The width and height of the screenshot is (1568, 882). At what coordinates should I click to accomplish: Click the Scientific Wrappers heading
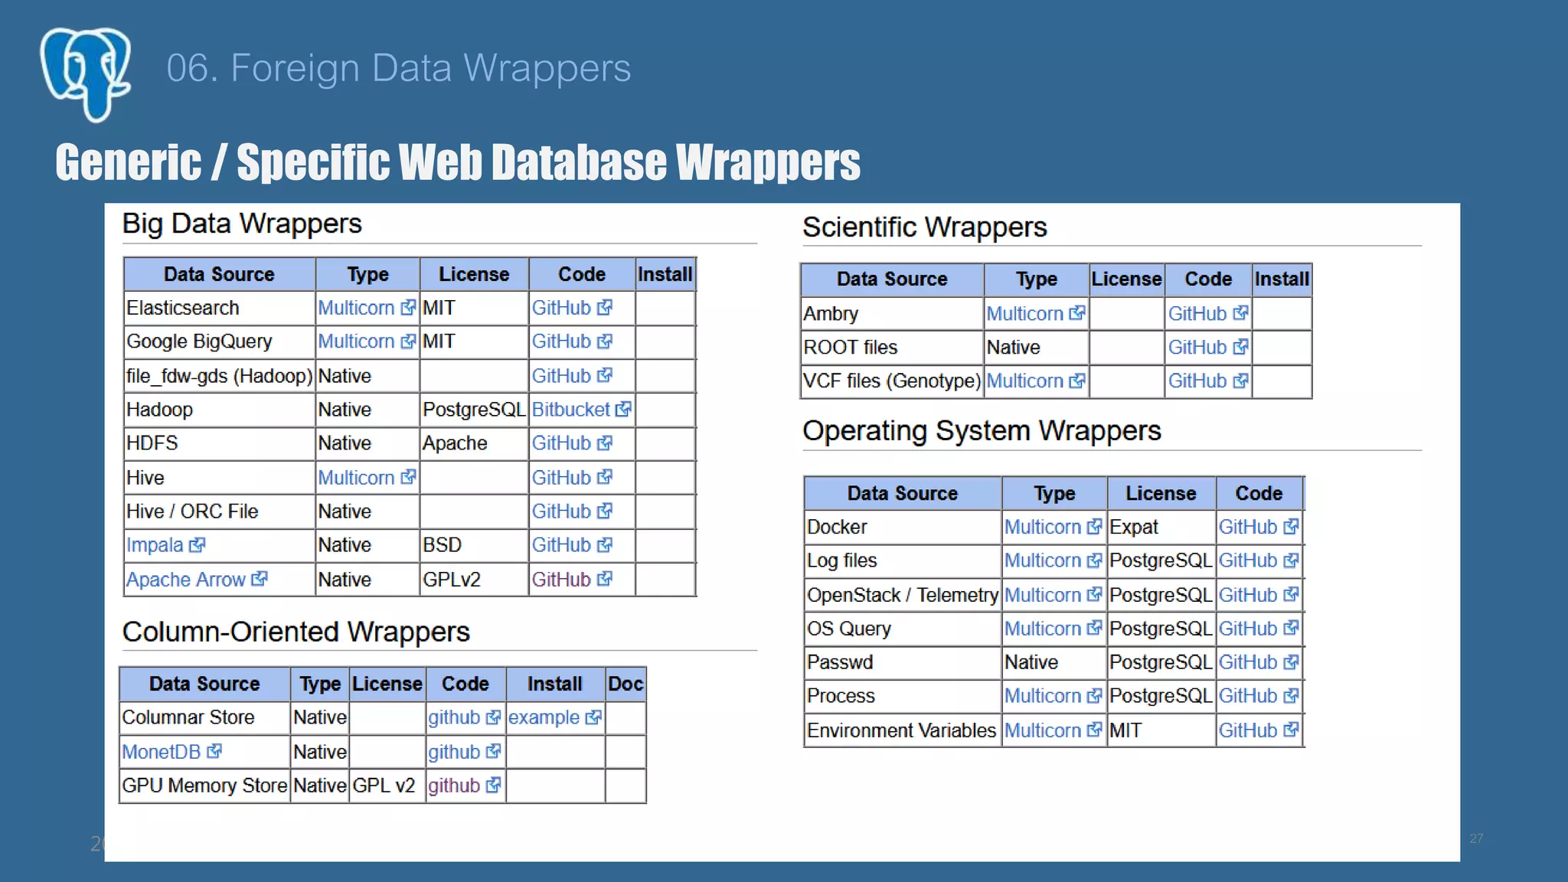point(924,227)
